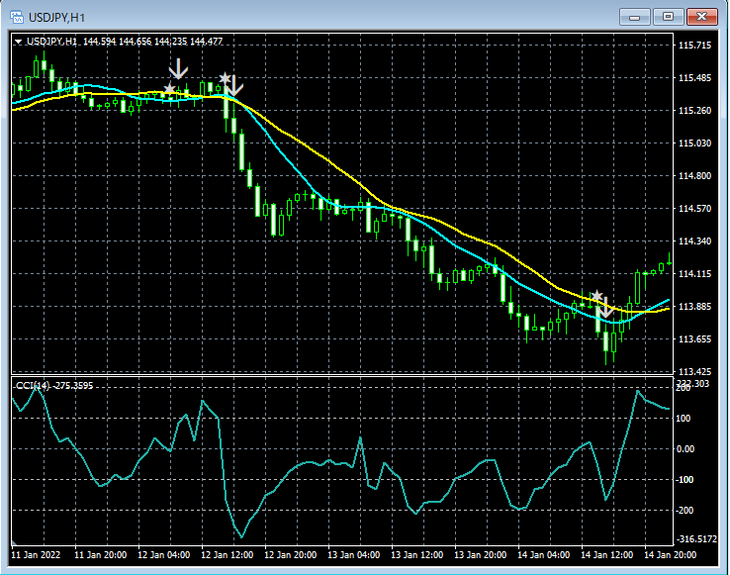Click the 11 Jan 2022 time label

(36, 555)
